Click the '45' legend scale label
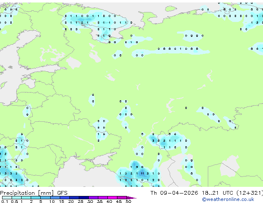 pyautogui.click(x=119, y=201)
